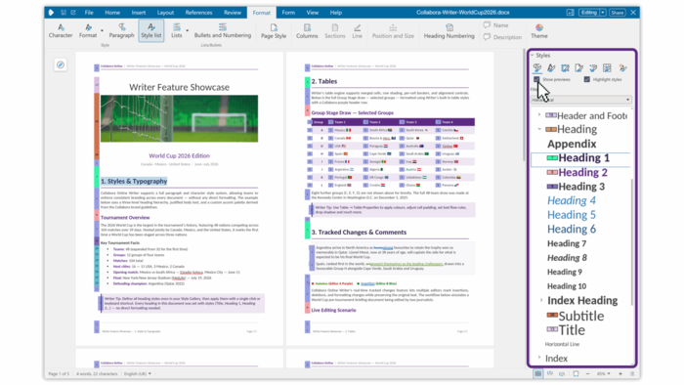684x385 pixels.
Task: Open the Navigator compass button
Action: tap(61, 64)
